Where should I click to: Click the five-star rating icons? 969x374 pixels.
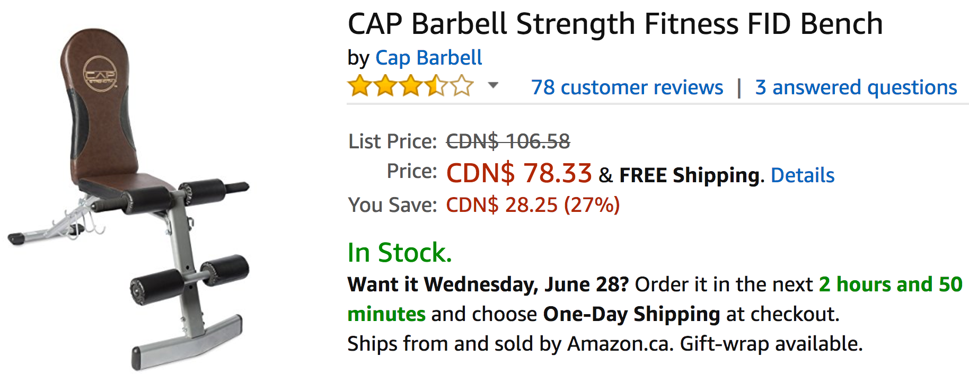(x=411, y=86)
